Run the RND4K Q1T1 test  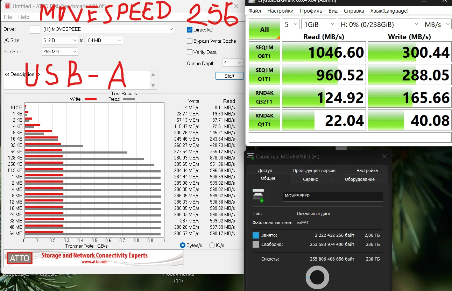[x=264, y=120]
